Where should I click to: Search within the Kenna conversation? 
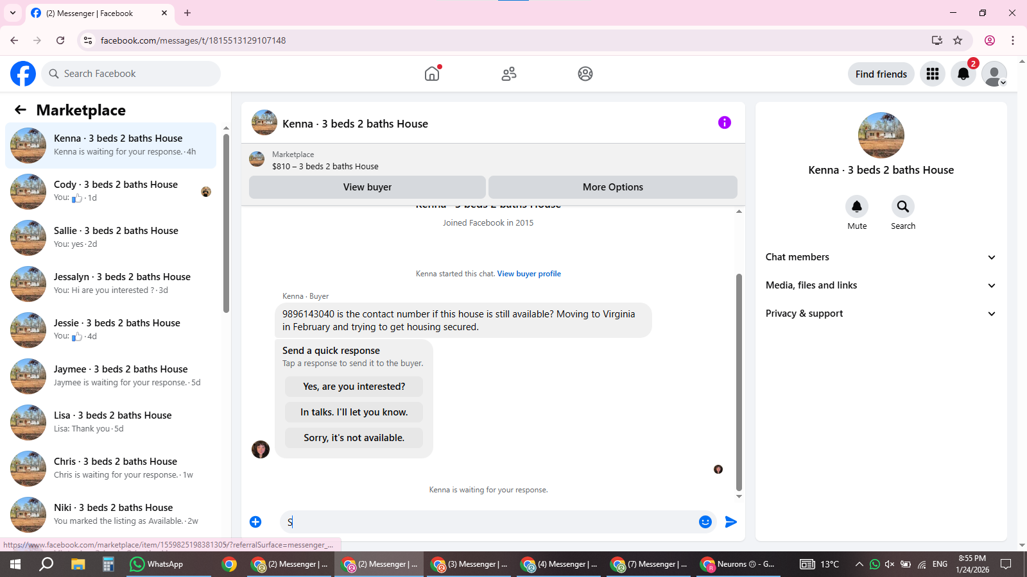click(903, 206)
